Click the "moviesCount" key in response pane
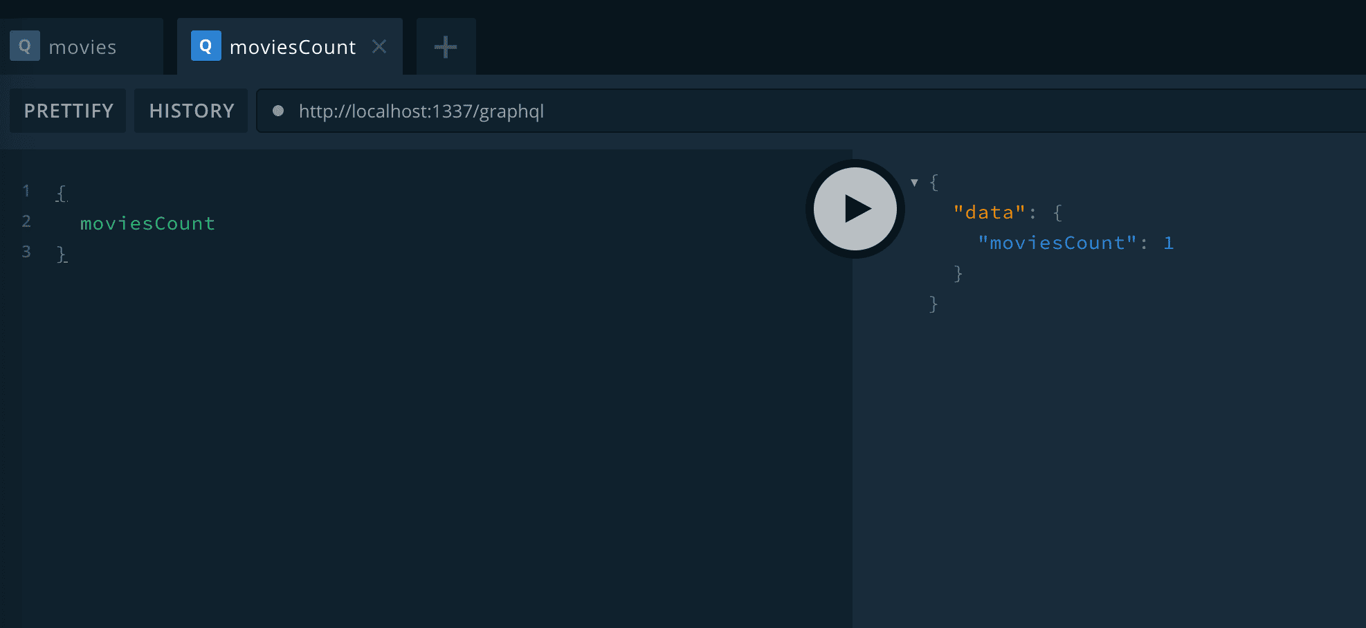 1057,243
